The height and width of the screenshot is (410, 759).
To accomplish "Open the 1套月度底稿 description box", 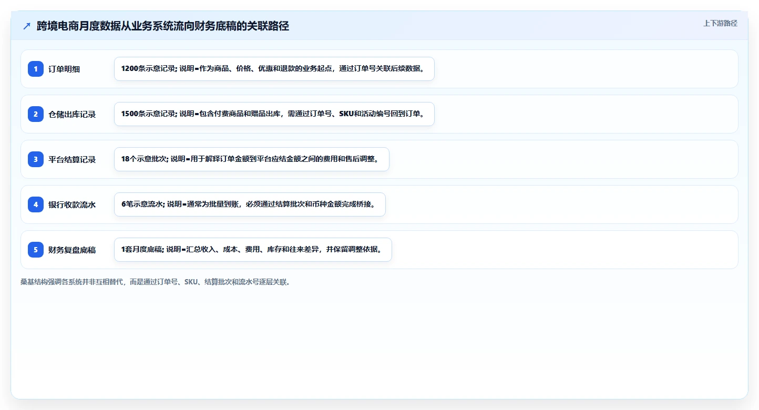I will pos(253,250).
